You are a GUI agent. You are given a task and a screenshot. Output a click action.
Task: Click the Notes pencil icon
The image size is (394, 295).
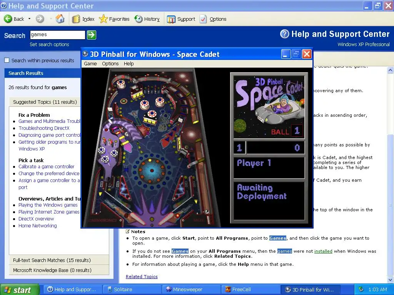128,231
